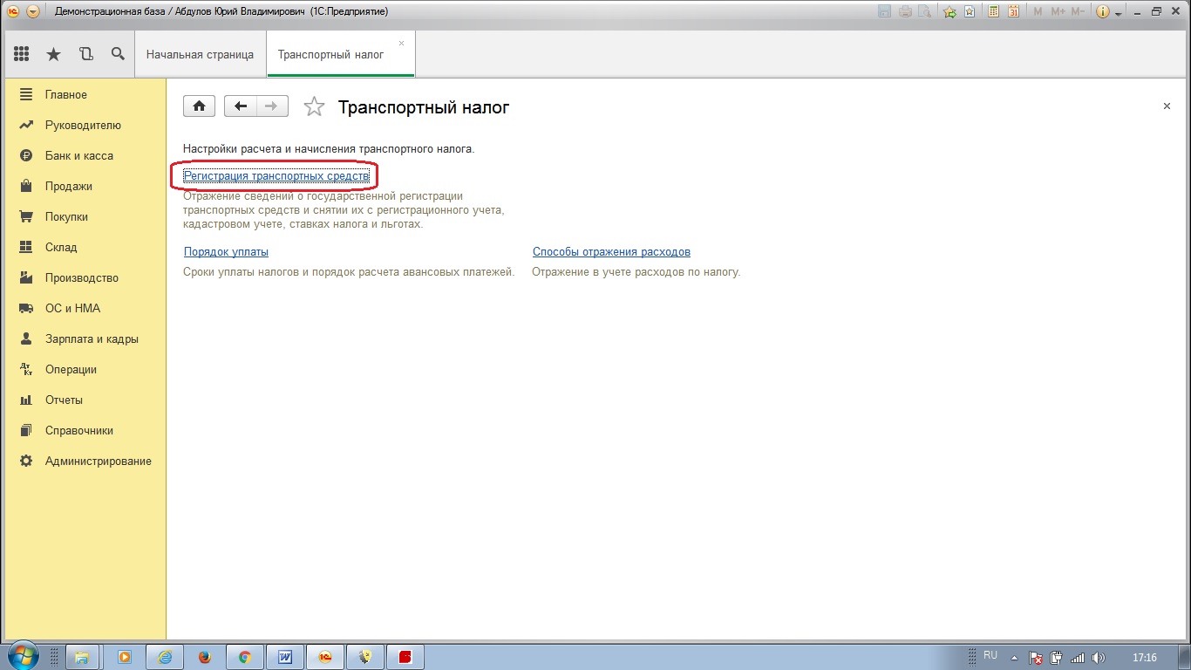
Task: Open the calculator icon in title bar
Action: 993,11
